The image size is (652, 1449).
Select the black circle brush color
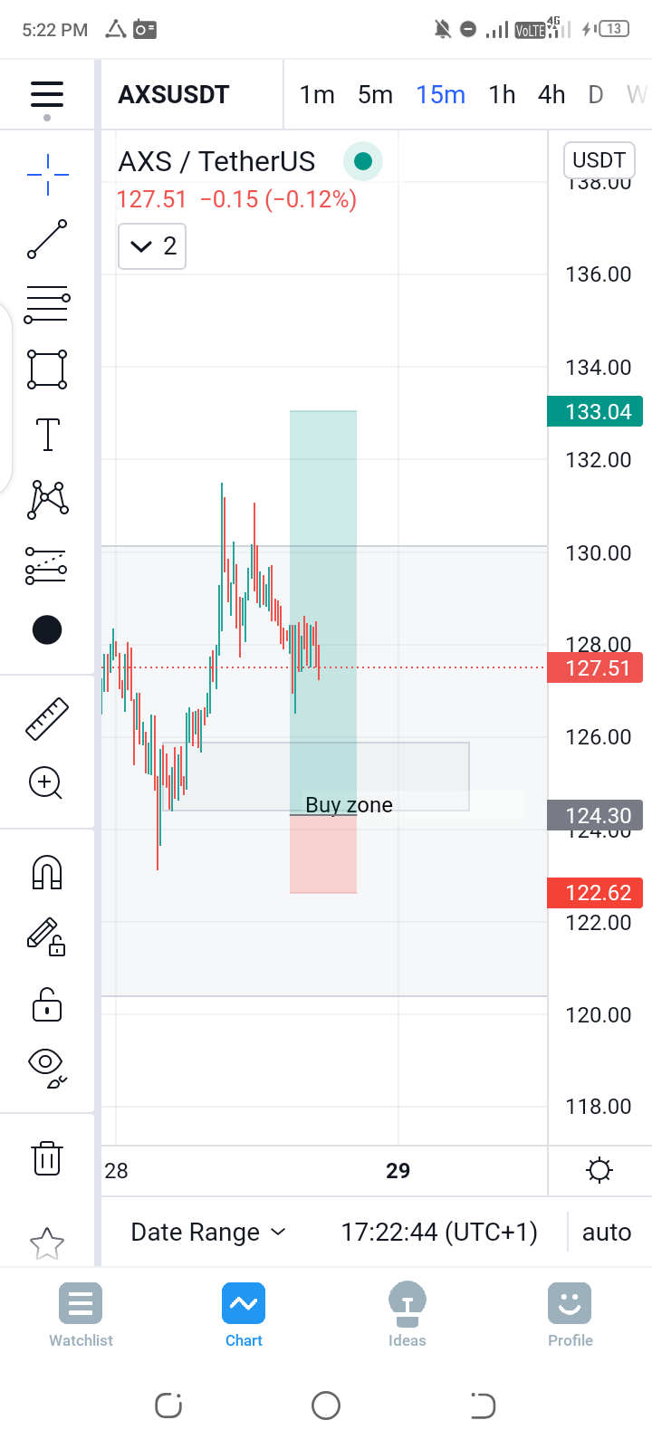point(47,629)
